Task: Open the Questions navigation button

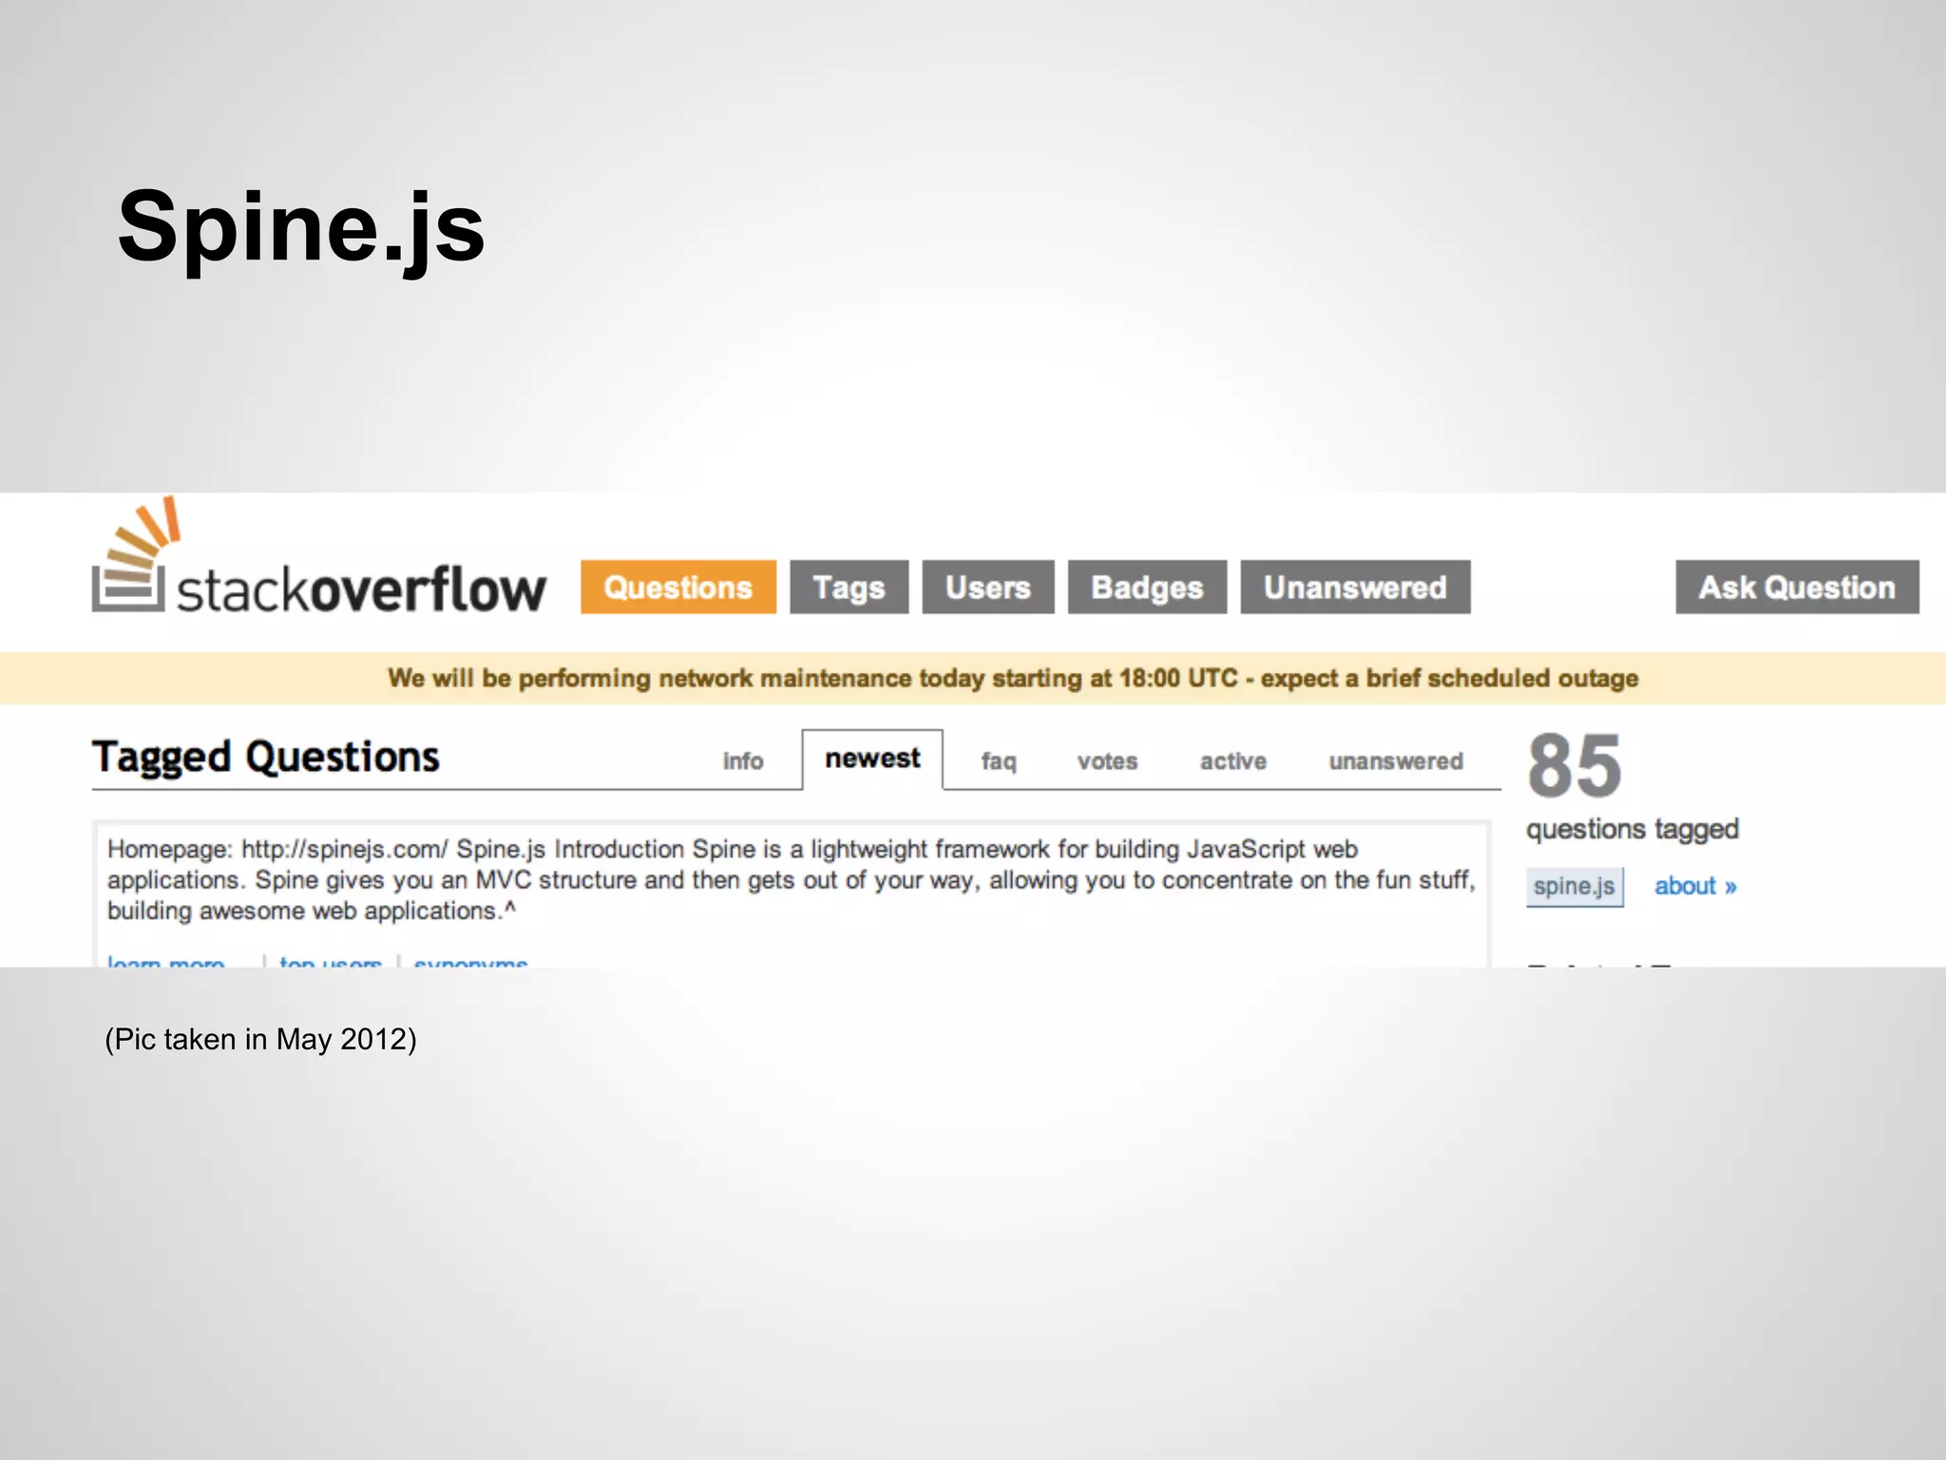Action: (678, 587)
